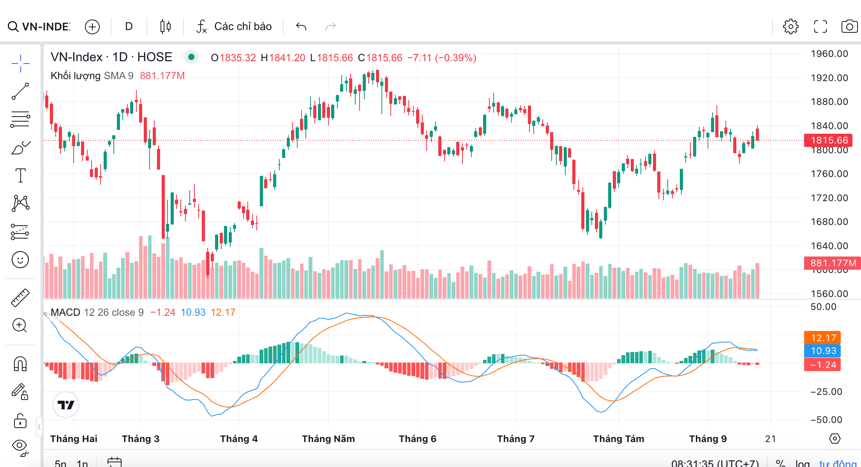Open candlestick chart style selector
This screenshot has width=861, height=467.
pyautogui.click(x=166, y=27)
